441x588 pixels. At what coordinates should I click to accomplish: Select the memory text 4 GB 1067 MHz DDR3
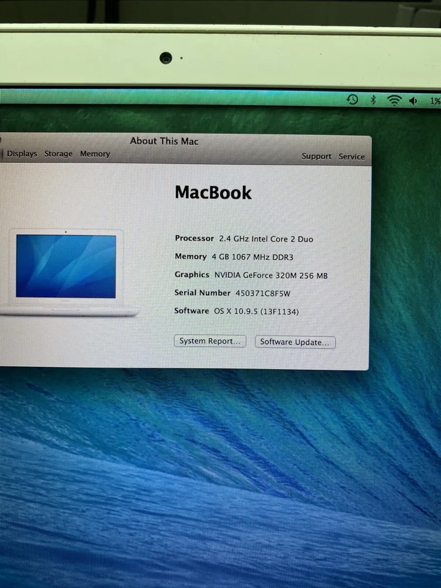tap(252, 257)
